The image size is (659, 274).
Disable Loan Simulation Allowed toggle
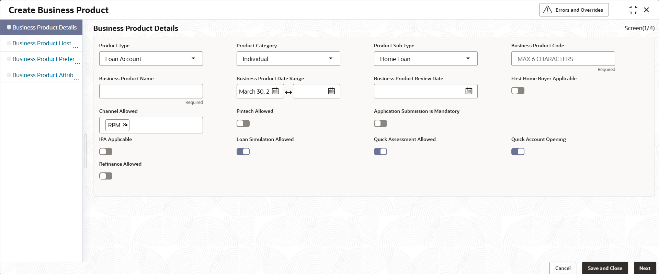243,152
